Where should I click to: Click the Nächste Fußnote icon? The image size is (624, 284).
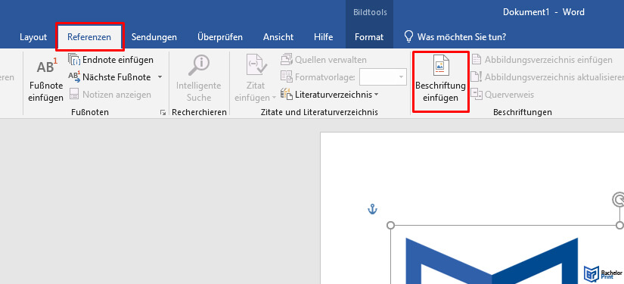(74, 76)
